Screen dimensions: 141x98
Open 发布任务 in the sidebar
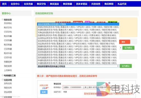point(8,83)
